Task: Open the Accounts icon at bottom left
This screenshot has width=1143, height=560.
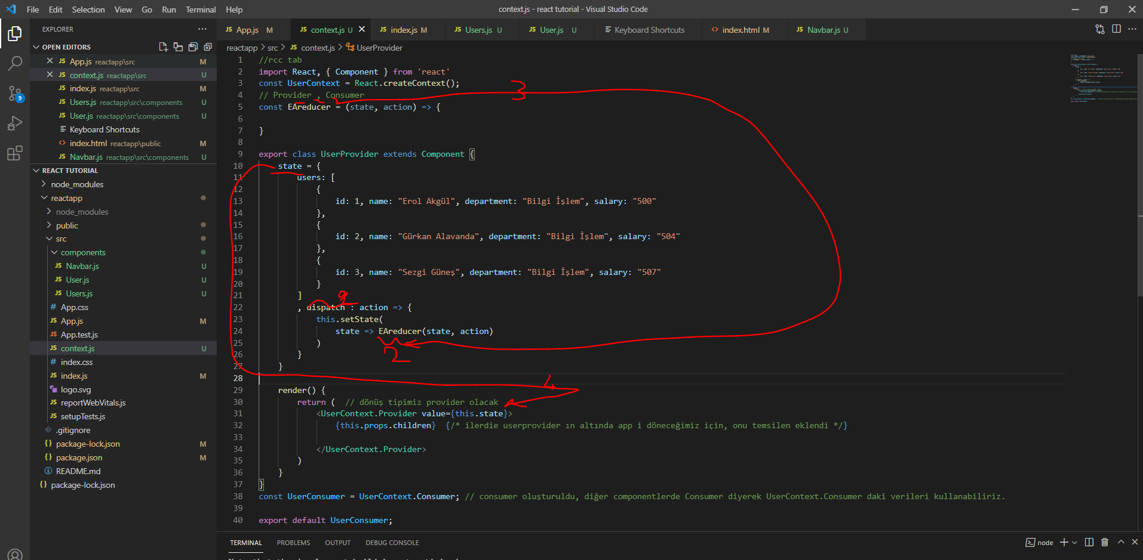Action: (x=15, y=553)
